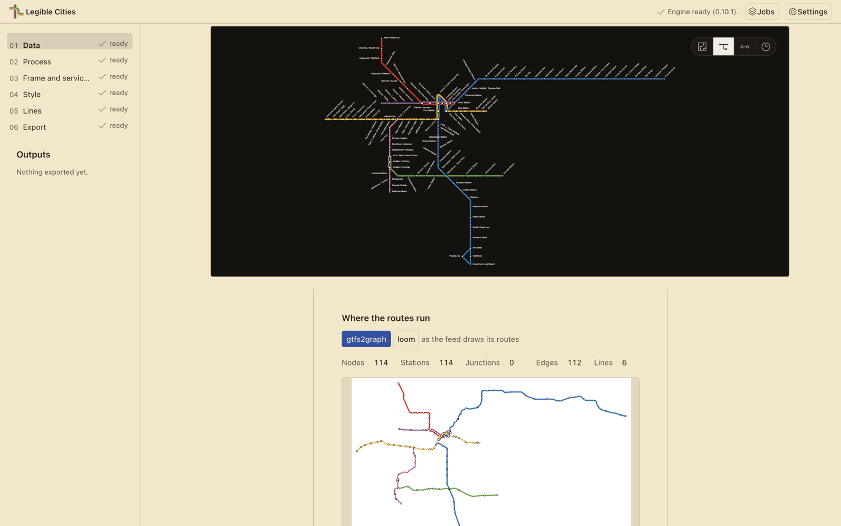
Task: Click the Legible Cities title text
Action: 51,12
